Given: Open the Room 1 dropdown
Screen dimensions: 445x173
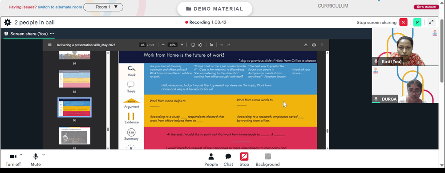Looking at the screenshot, I should pyautogui.click(x=103, y=7).
